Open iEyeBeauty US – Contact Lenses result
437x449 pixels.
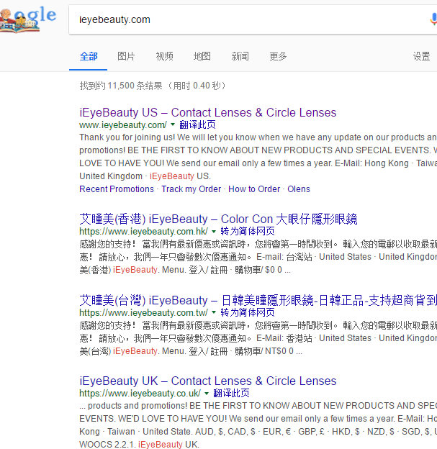(208, 112)
